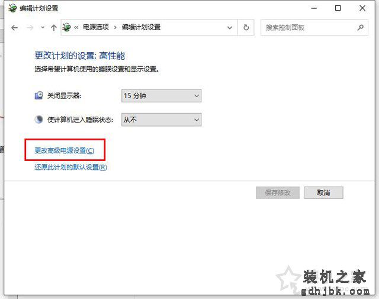Viewport: 379px width, 299px height.
Task: Minimize the 编辑计划设置 window
Action: (x=314, y=8)
